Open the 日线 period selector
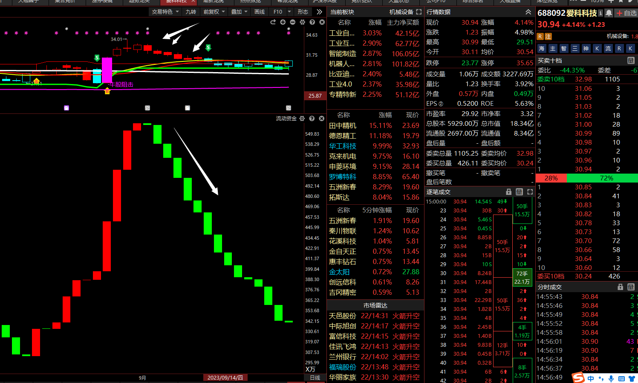Screen dimensions: 638x383 [315, 378]
